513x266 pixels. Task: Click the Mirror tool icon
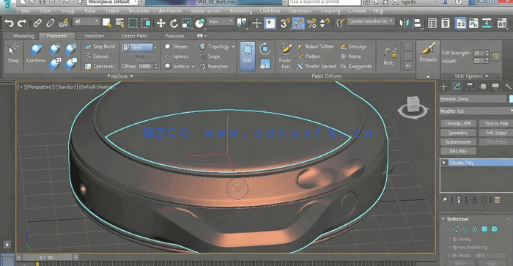pos(405,23)
